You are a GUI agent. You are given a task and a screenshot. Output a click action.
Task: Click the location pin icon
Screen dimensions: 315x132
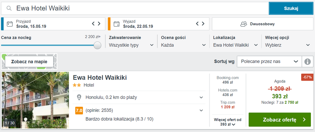[x=79, y=97]
